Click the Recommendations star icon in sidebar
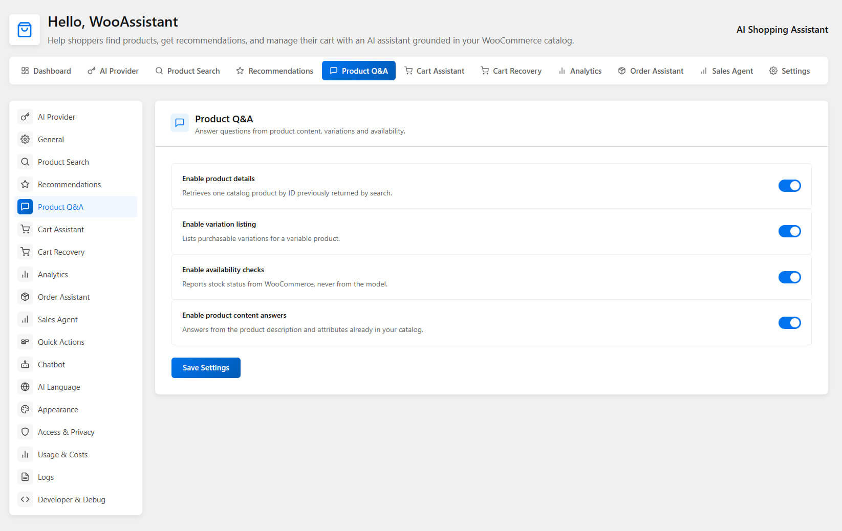Screen dimensions: 842x531 click(x=25, y=185)
